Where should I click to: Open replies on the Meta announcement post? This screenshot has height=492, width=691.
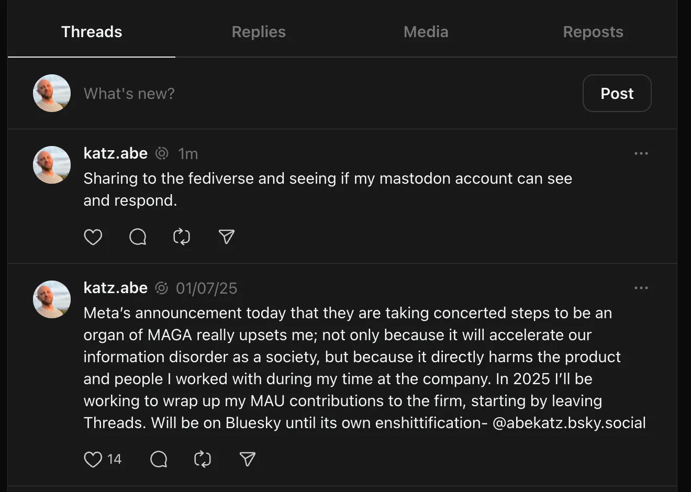click(x=159, y=460)
